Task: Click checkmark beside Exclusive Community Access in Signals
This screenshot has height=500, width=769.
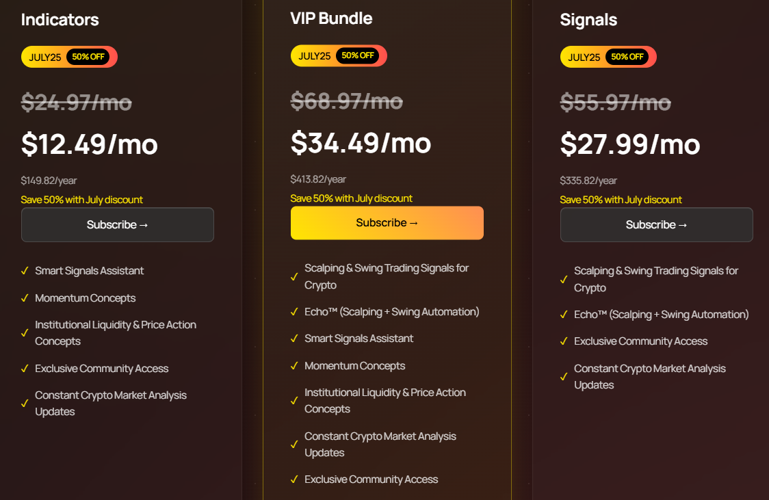Action: [564, 342]
